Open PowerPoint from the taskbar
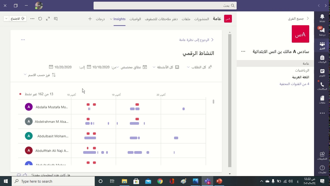The image size is (330, 186). click(219, 181)
